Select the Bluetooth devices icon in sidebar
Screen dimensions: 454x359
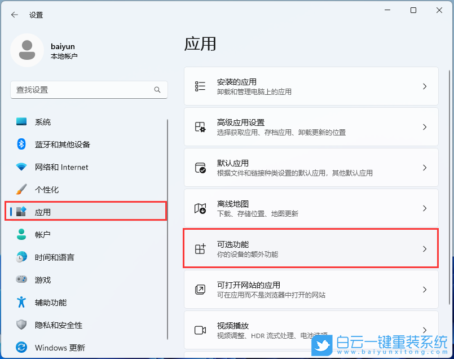22,145
